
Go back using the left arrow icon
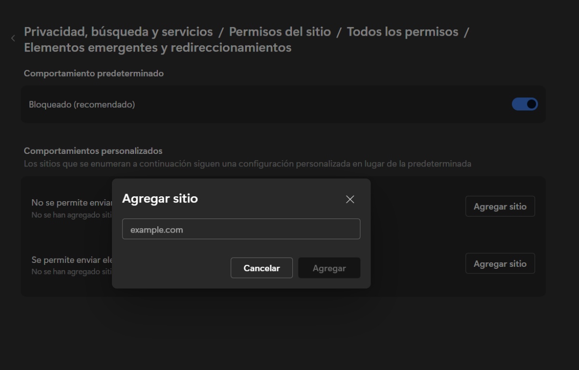click(13, 38)
